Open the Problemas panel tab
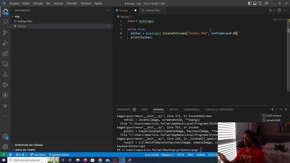 point(123,110)
